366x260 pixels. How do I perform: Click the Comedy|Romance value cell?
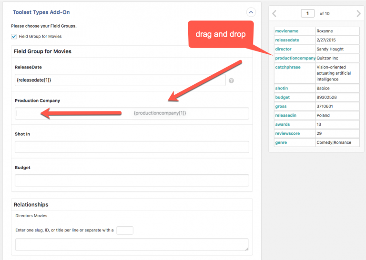pos(337,142)
